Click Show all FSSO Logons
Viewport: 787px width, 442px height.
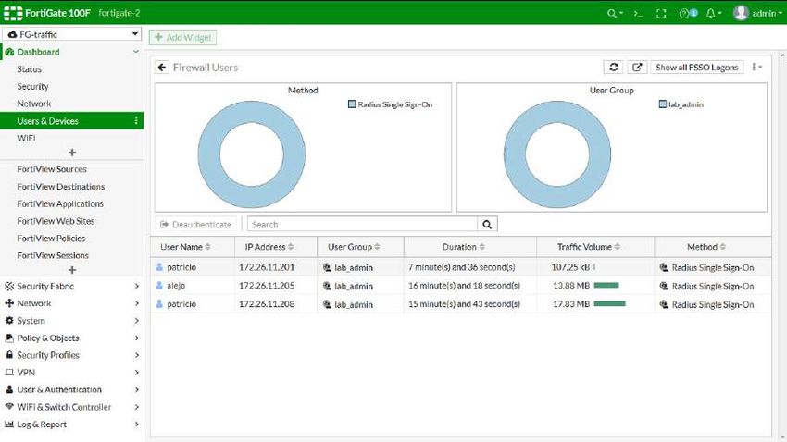pyautogui.click(x=696, y=68)
